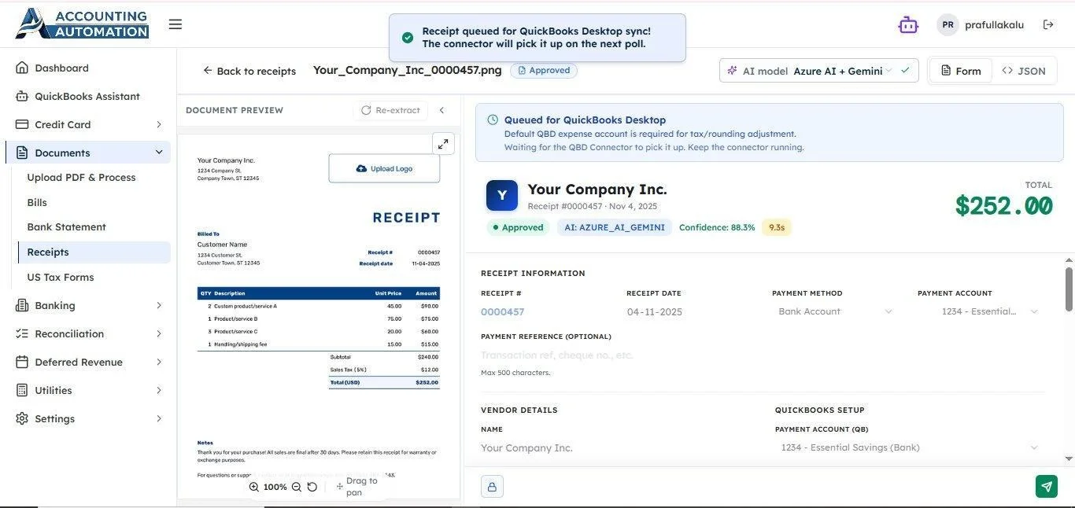Viewport: 1075px width, 508px height.
Task: Open the Payment Method dropdown
Action: coord(836,311)
